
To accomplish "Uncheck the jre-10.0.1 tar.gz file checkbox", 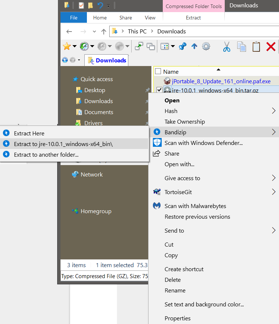I will click(x=159, y=90).
